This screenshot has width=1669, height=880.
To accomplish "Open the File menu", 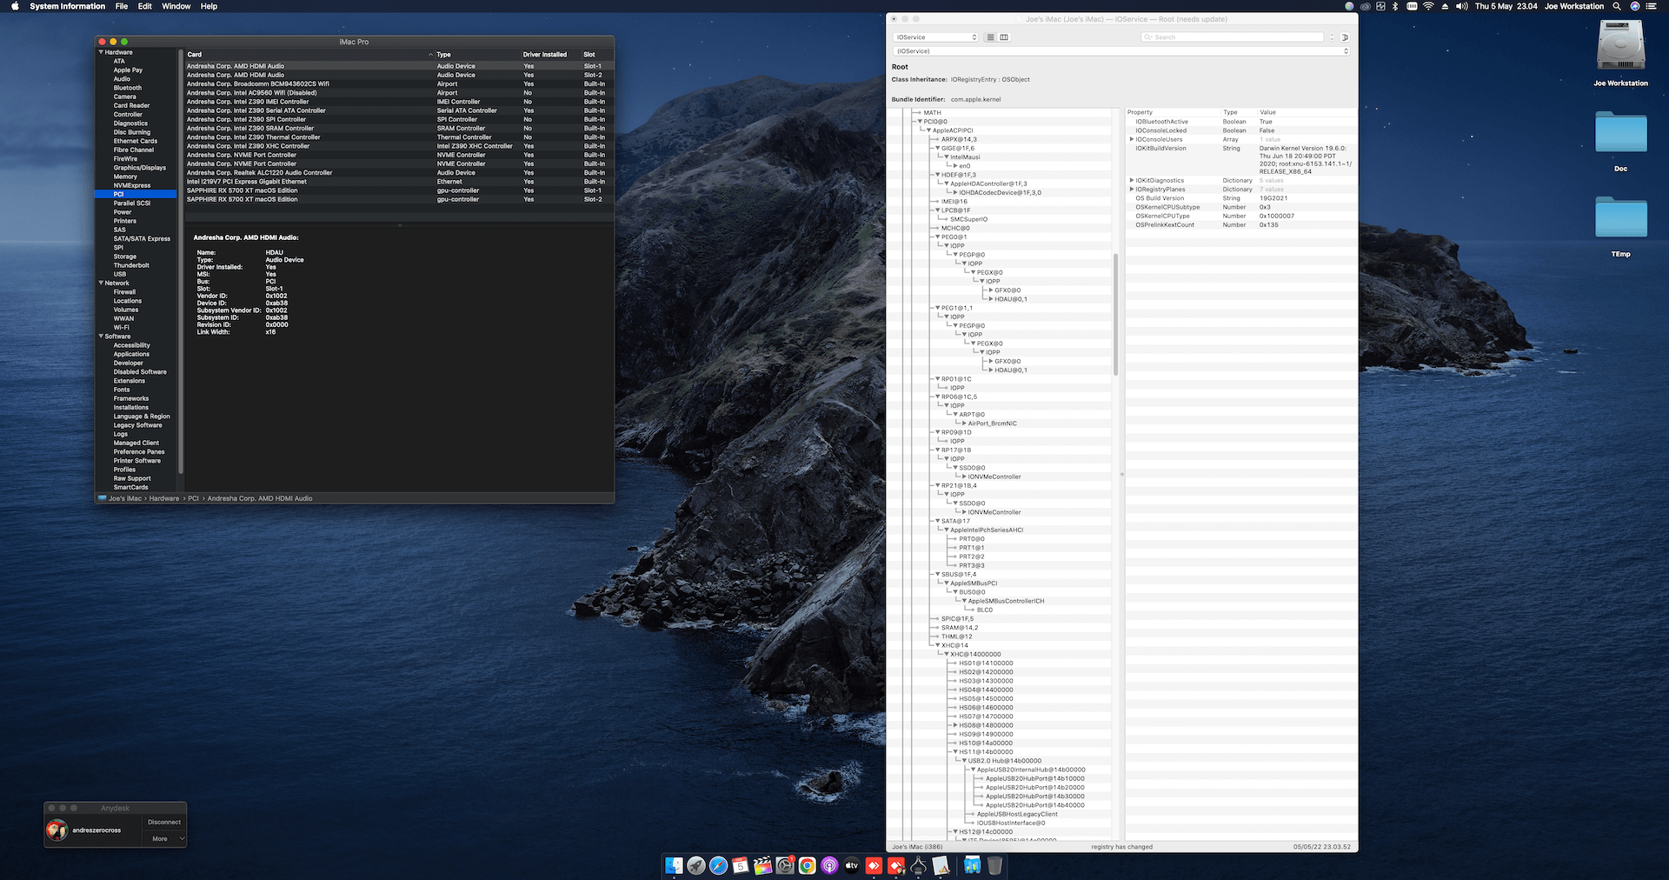I will pos(122,6).
